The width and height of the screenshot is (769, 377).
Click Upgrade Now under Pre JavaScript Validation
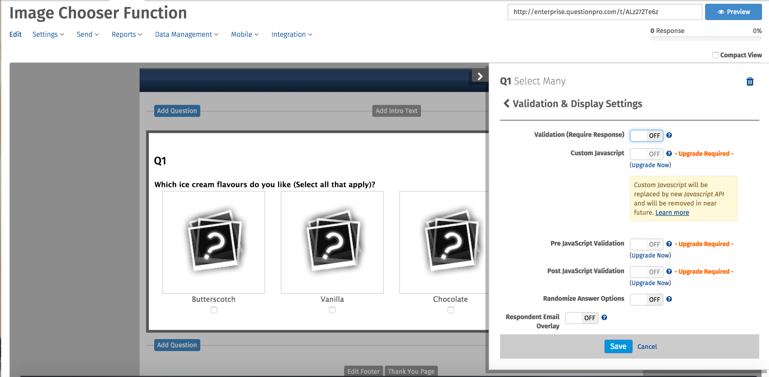(x=650, y=255)
